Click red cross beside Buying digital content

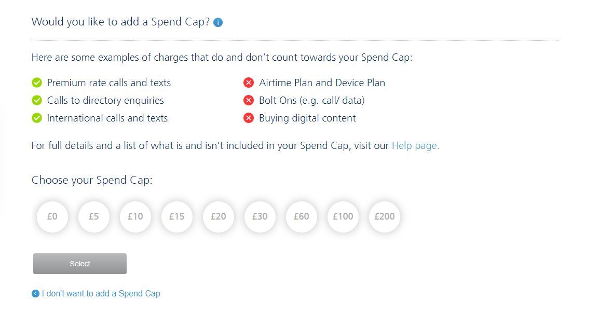tap(248, 118)
